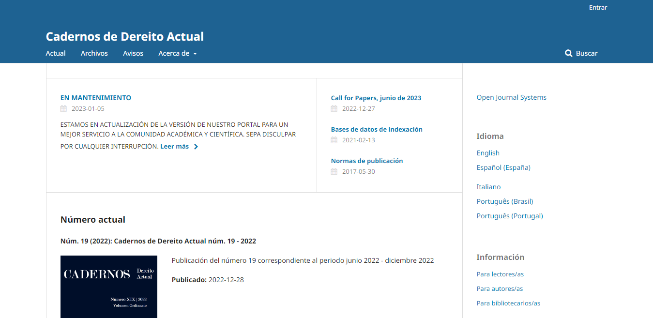Click the issue description about junio 2022 - diciembre 2022
This screenshot has height=318, width=653.
pyautogui.click(x=303, y=260)
